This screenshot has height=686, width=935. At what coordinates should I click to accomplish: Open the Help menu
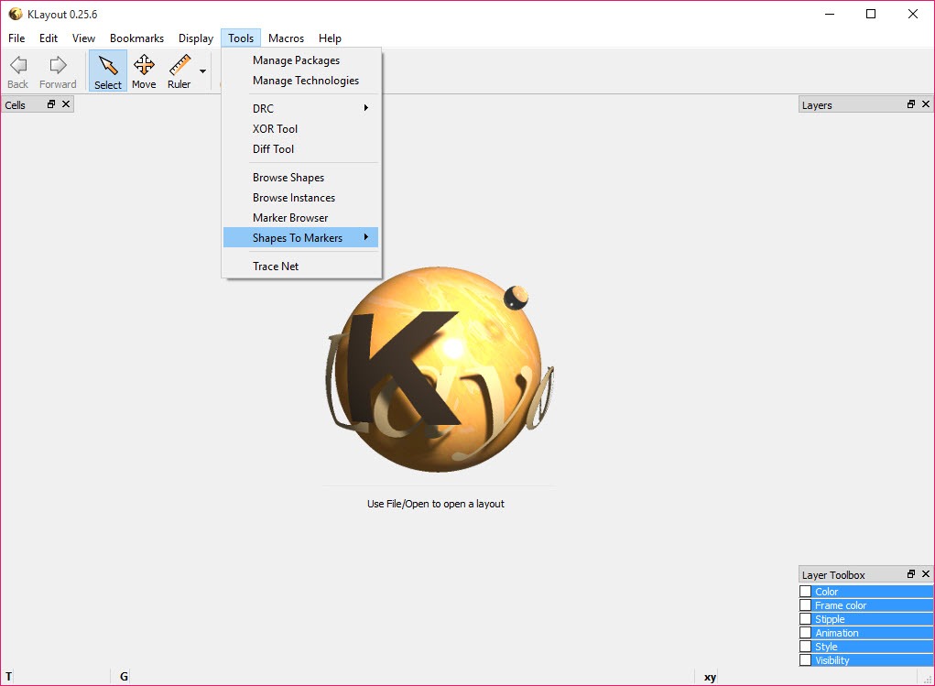[330, 38]
